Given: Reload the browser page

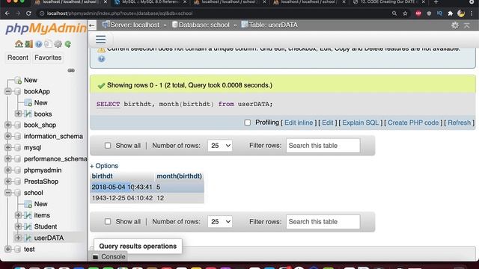Looking at the screenshot, I should 28,13.
